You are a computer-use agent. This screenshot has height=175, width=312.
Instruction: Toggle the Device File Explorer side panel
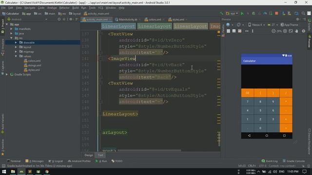(310, 141)
